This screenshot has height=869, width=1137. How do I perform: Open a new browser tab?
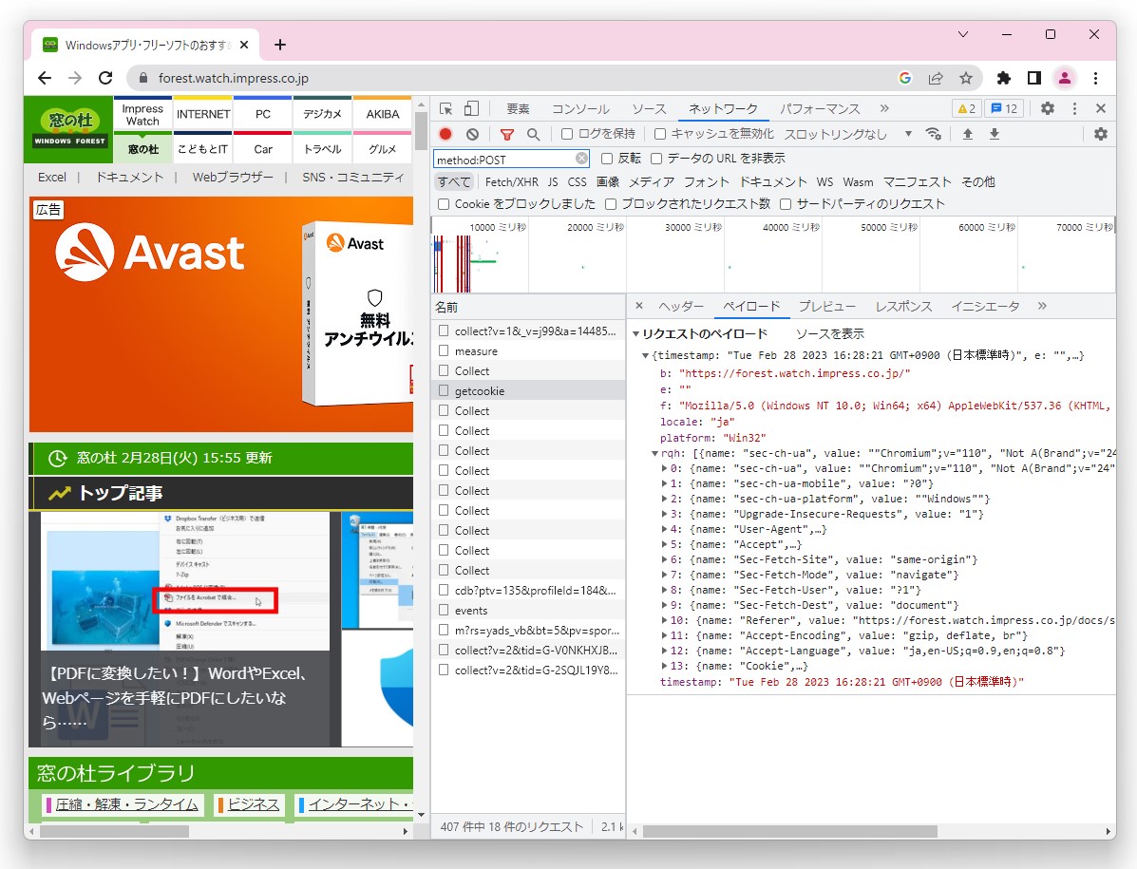tap(280, 45)
